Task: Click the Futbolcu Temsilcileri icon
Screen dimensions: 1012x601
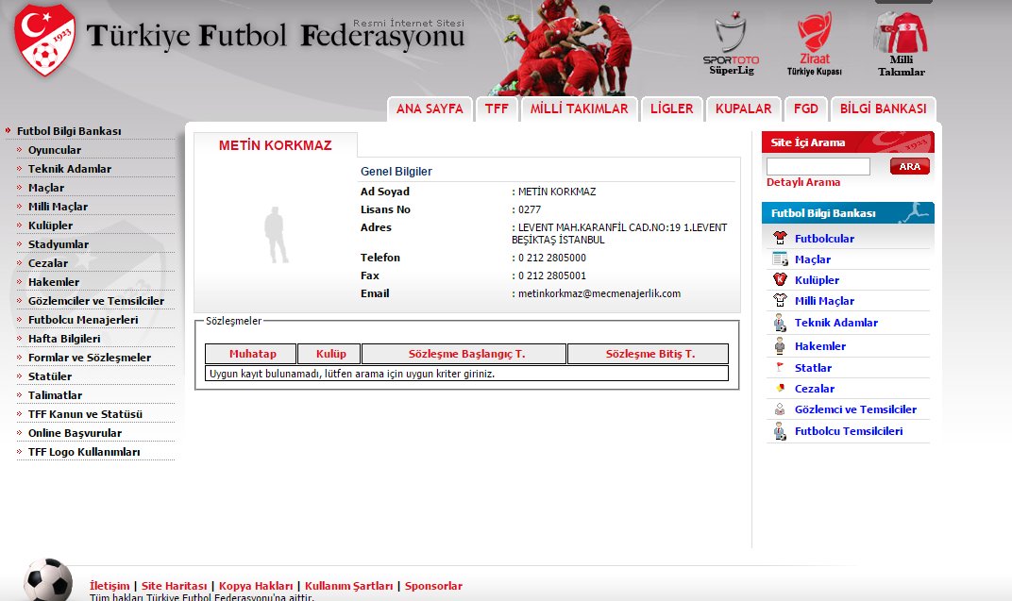Action: tap(780, 431)
